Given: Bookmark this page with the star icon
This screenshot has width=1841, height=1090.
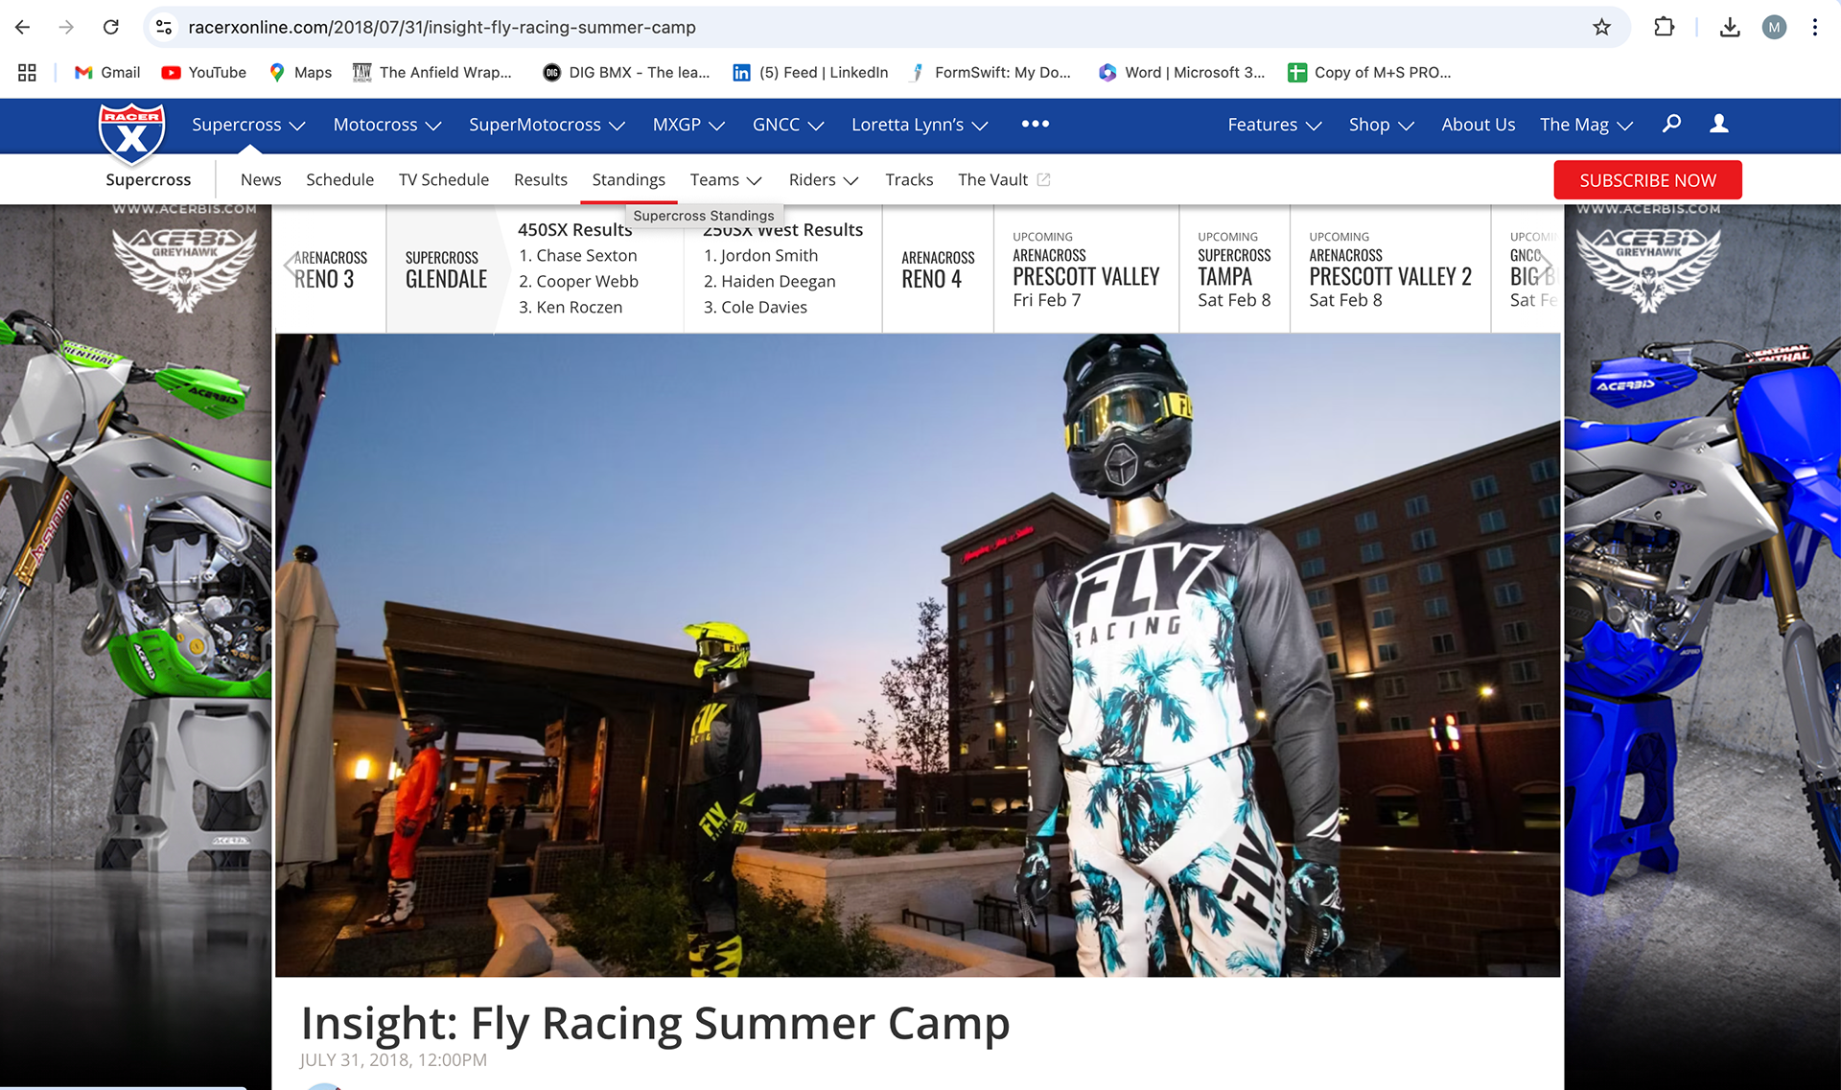Looking at the screenshot, I should tap(1601, 27).
